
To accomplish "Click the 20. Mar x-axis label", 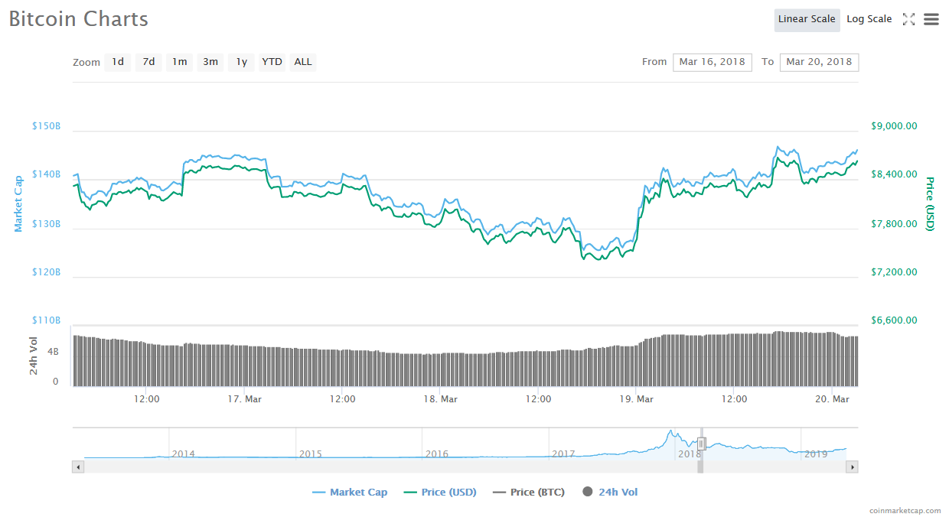I will coord(833,399).
